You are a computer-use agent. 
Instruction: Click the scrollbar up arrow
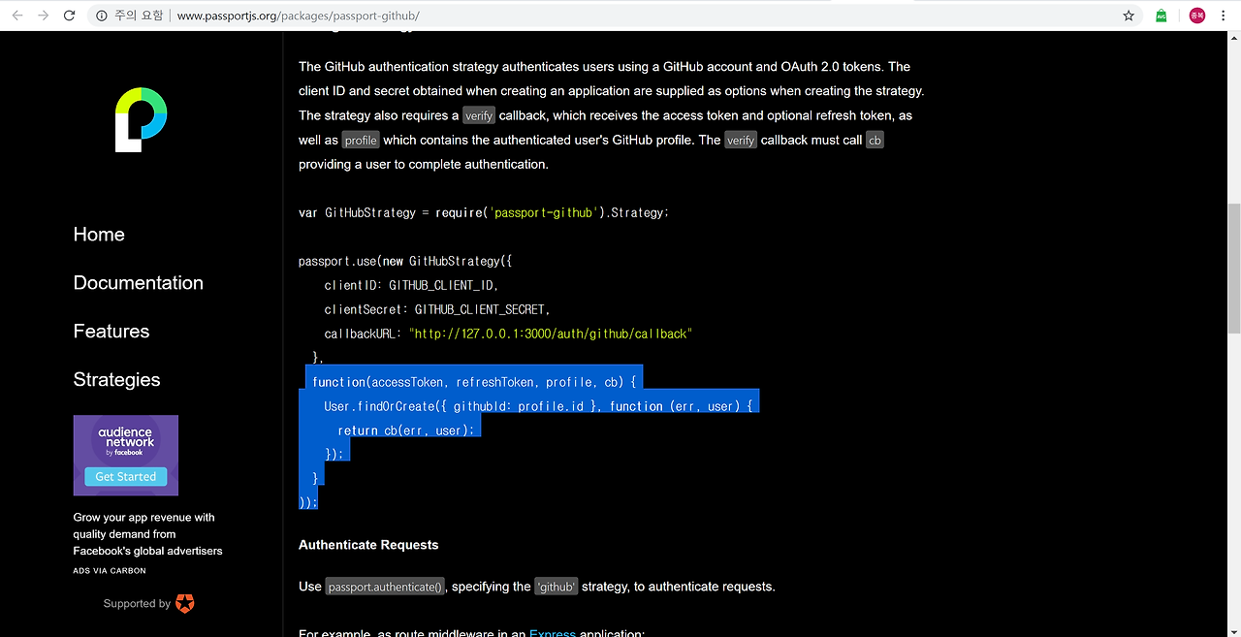pyautogui.click(x=1233, y=39)
